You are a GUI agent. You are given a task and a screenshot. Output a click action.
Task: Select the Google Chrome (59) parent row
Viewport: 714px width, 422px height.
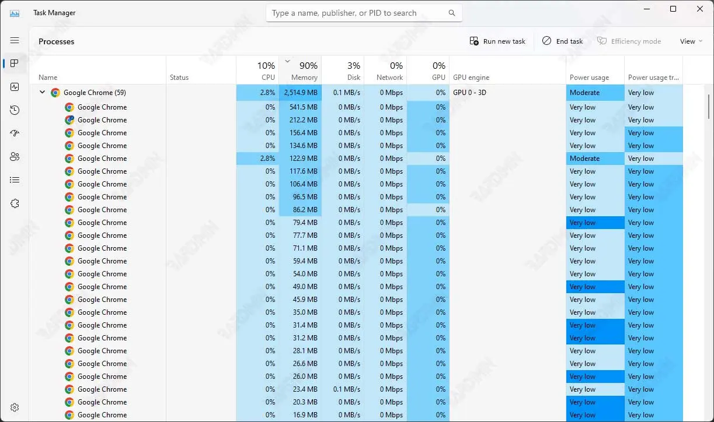pos(95,93)
